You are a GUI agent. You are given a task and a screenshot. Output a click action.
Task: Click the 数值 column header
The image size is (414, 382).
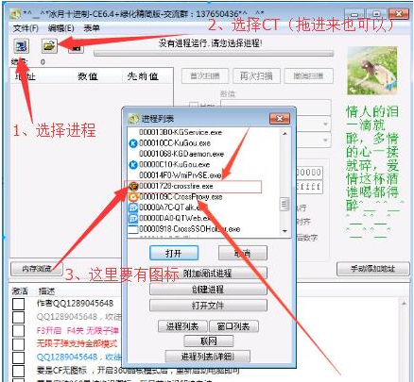coord(88,76)
